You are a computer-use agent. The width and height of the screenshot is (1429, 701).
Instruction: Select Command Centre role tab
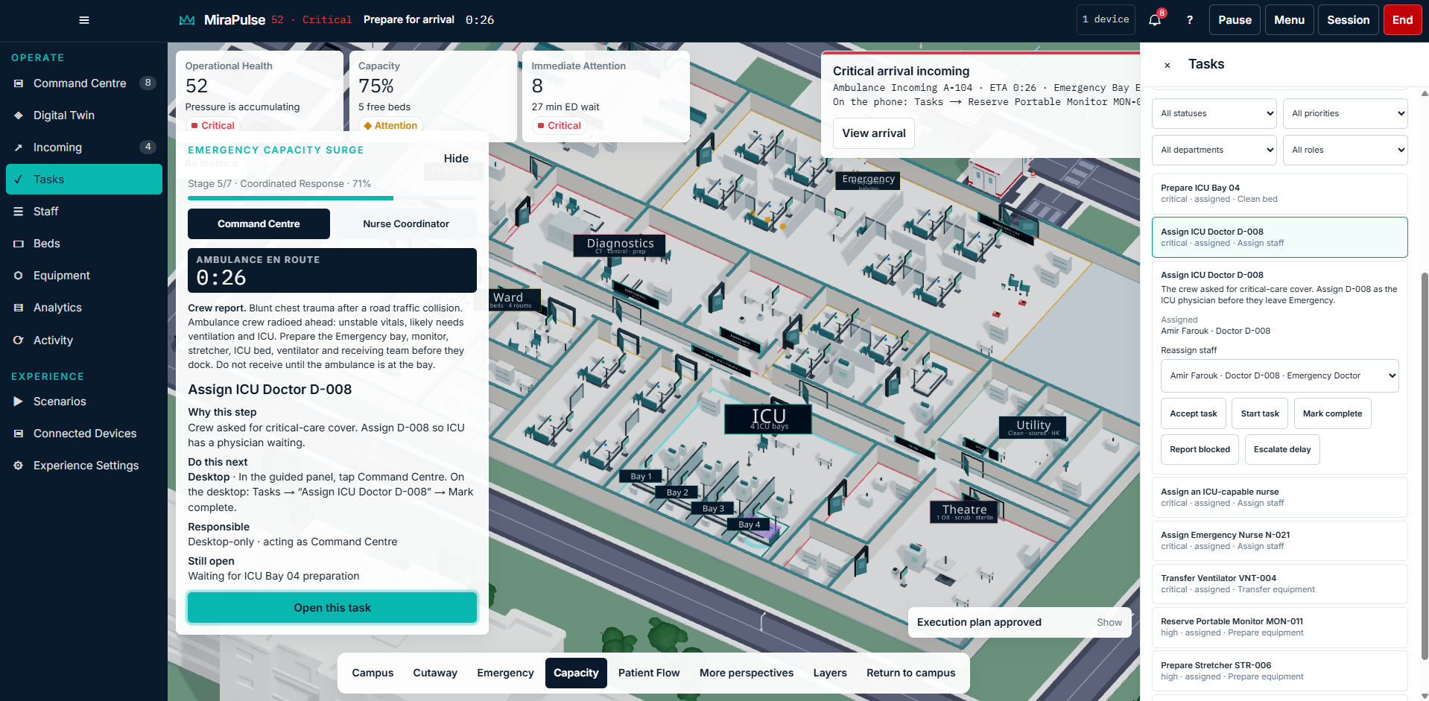pos(259,224)
